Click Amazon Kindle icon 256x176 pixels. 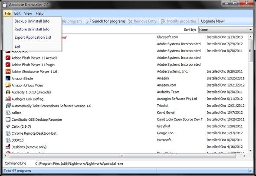(8, 78)
